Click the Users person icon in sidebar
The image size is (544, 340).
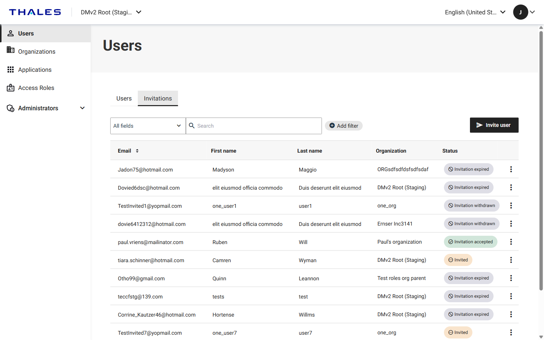[x=11, y=33]
